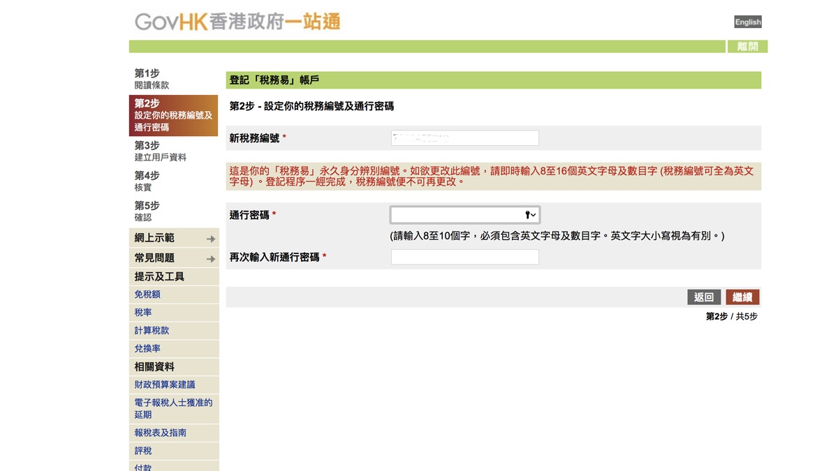
Task: Open the 網上示範 sidebar section
Action: (x=155, y=238)
